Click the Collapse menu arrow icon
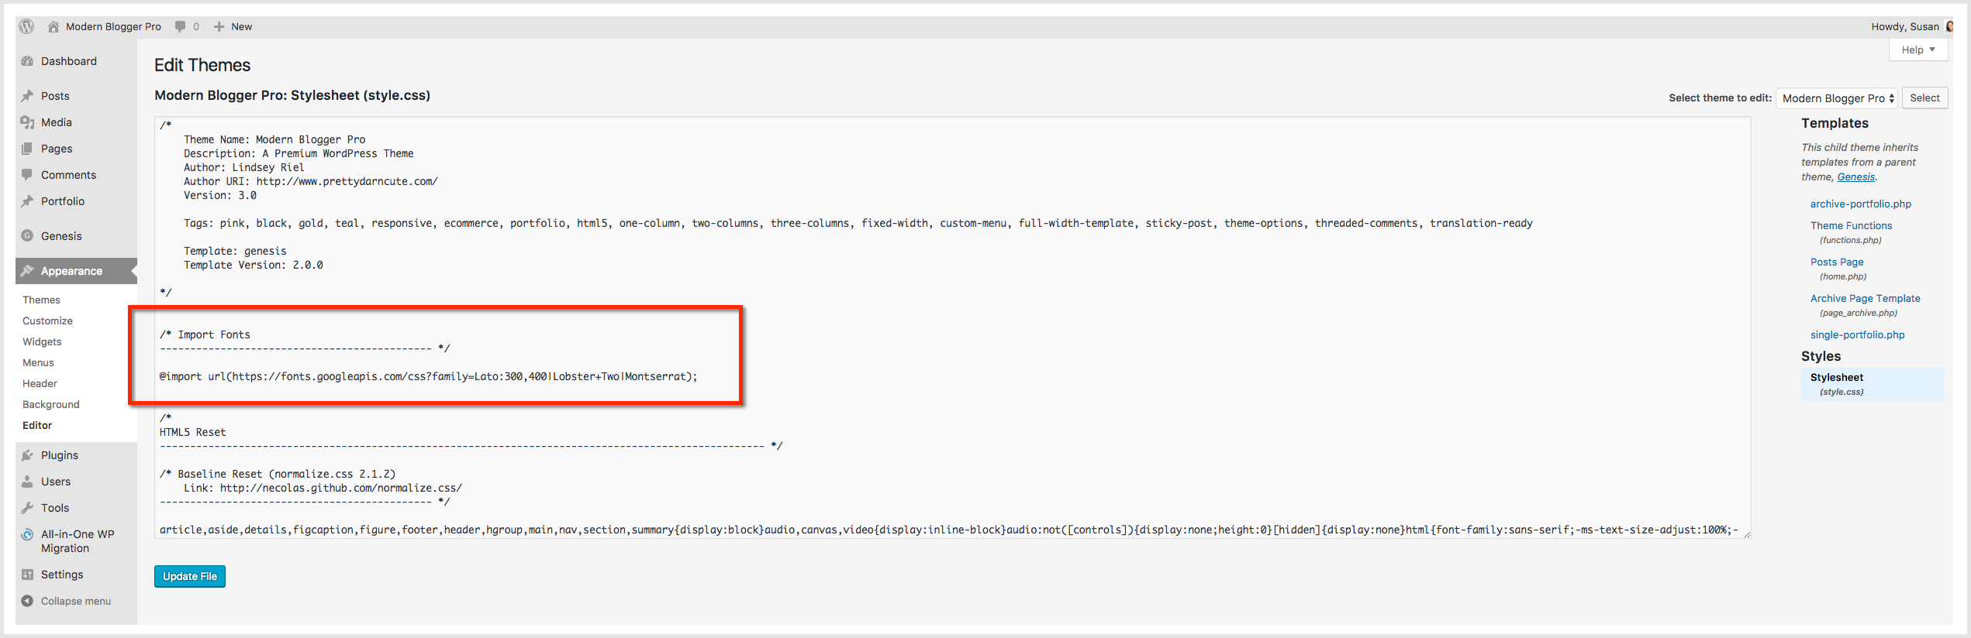Screen dimensions: 1971x638 coord(28,601)
